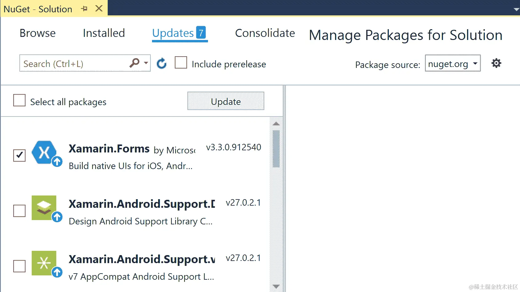Switch to the Browse tab
The width and height of the screenshot is (520, 292).
tap(38, 33)
